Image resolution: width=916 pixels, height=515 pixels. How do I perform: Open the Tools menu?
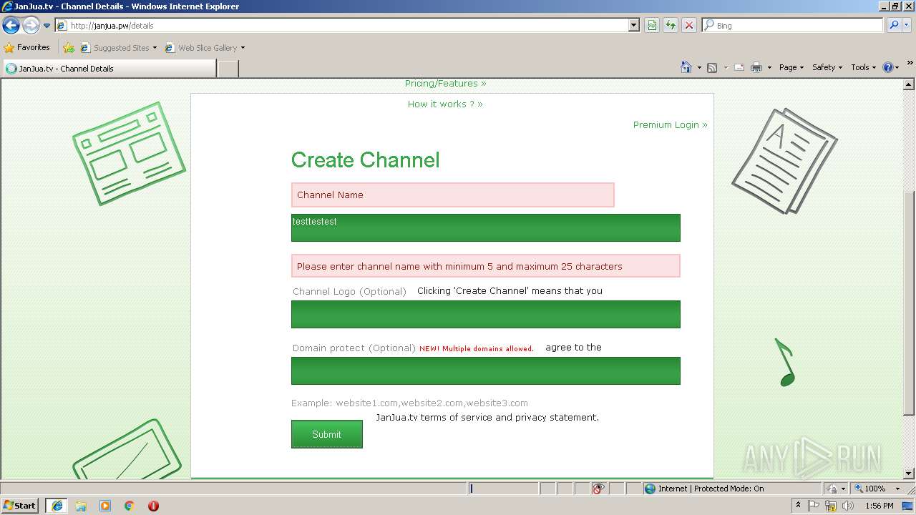pos(864,67)
